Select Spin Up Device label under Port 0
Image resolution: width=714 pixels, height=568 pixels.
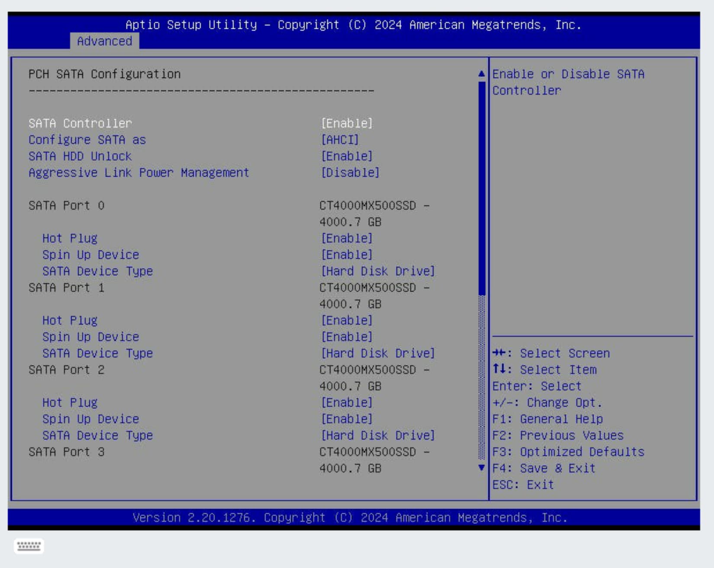coord(90,255)
